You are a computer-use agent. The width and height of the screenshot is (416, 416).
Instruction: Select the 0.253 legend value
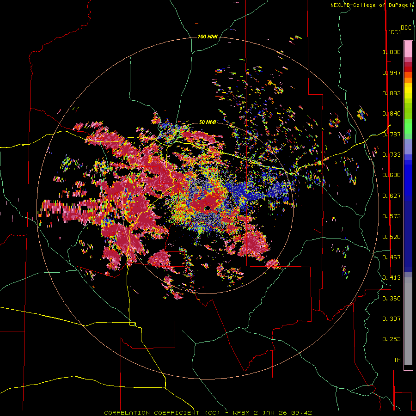(392, 339)
